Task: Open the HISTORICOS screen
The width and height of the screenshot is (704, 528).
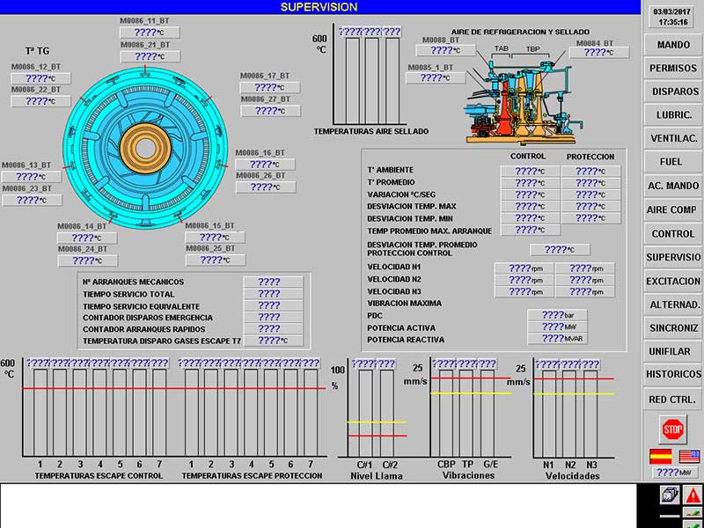Action: pos(672,374)
